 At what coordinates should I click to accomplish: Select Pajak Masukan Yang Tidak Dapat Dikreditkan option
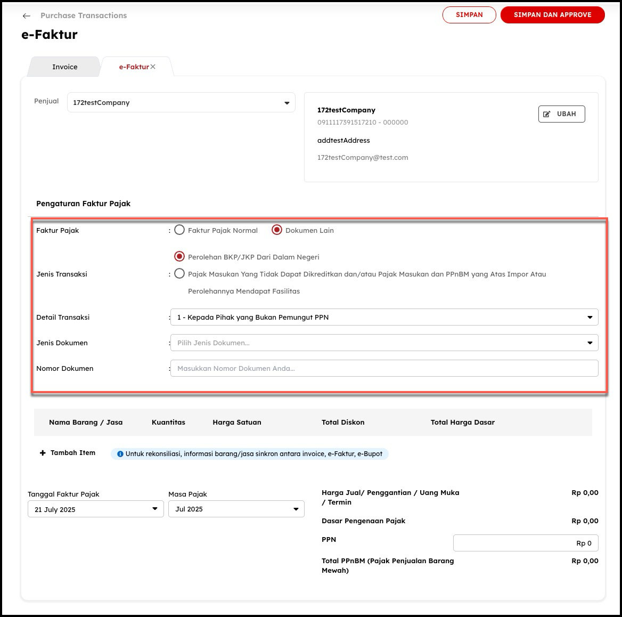pyautogui.click(x=179, y=274)
